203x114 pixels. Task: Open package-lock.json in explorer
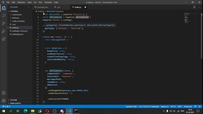pos(20,31)
